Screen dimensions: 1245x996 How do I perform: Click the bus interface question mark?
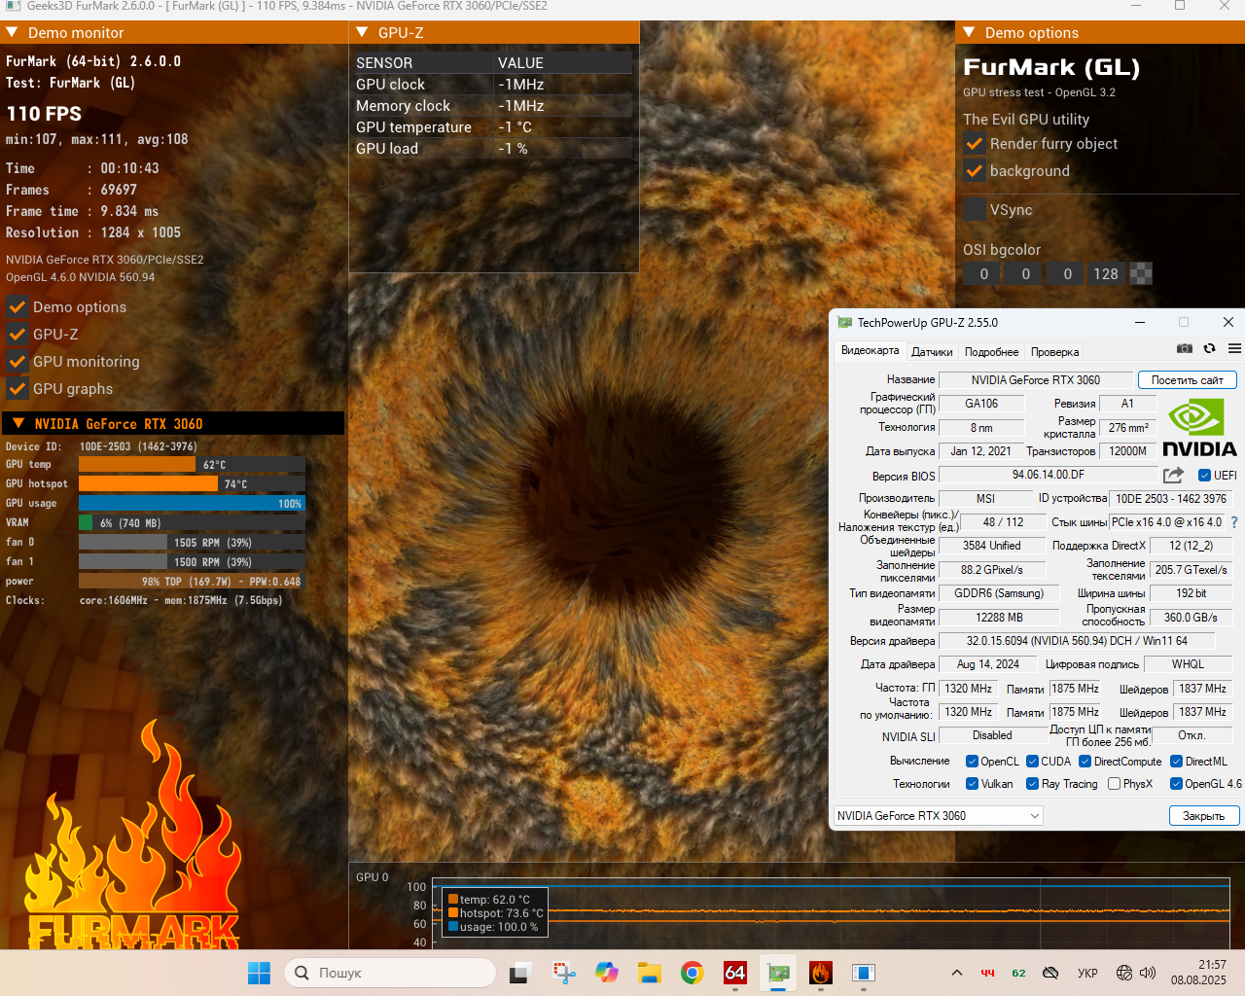coord(1234,522)
